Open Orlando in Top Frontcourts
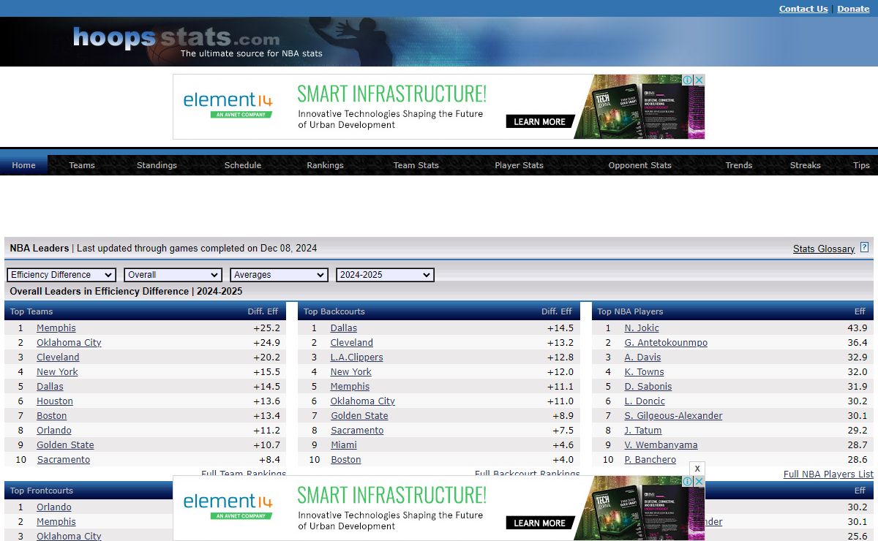The height and width of the screenshot is (541, 878). pyautogui.click(x=54, y=507)
